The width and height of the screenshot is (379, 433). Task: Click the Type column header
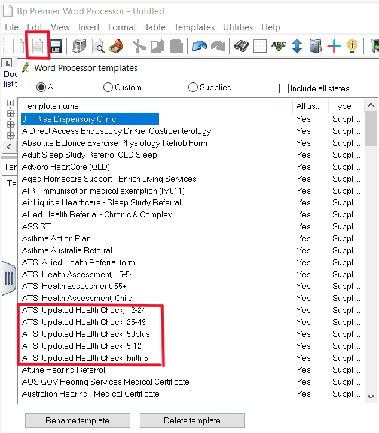pos(346,106)
